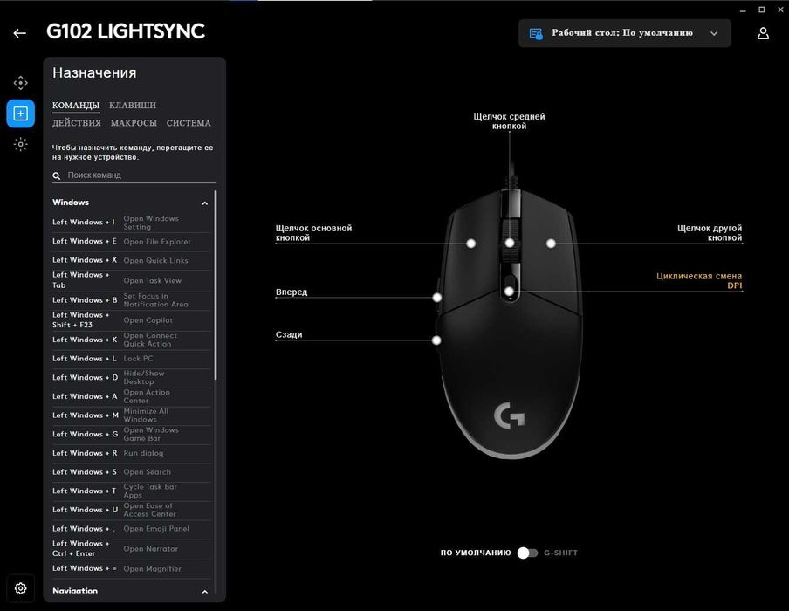Screen dimensions: 789x611
Task: Select Left Windows + D Hide/Show Desktop
Action: click(x=132, y=377)
